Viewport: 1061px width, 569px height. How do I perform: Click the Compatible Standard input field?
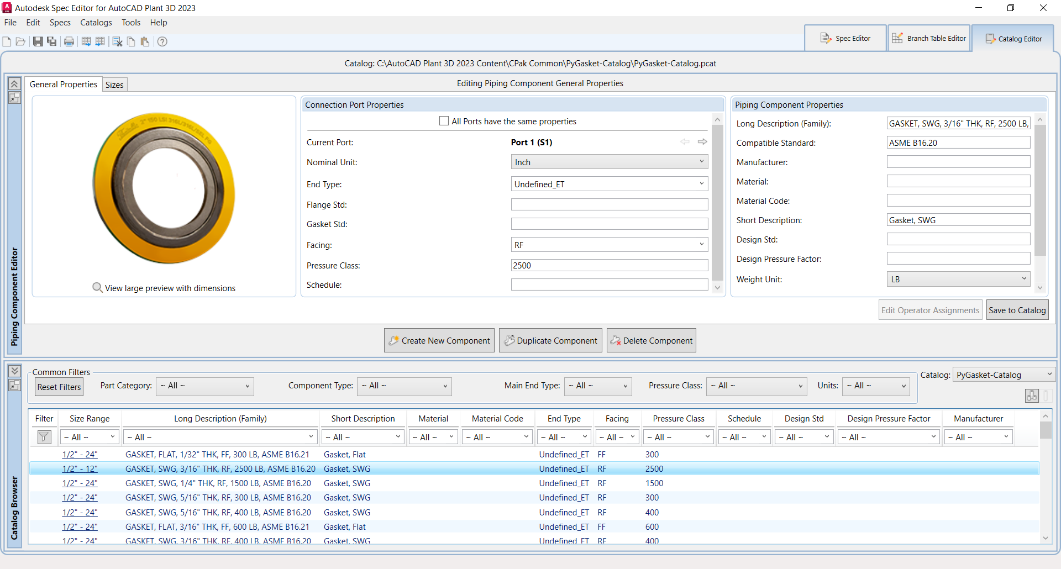958,143
